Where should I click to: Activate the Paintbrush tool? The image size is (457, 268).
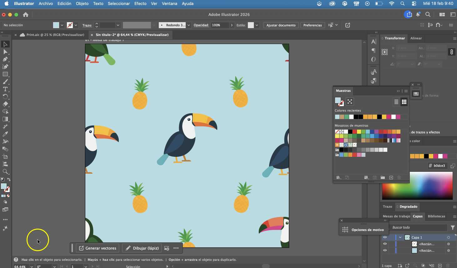coord(5,82)
